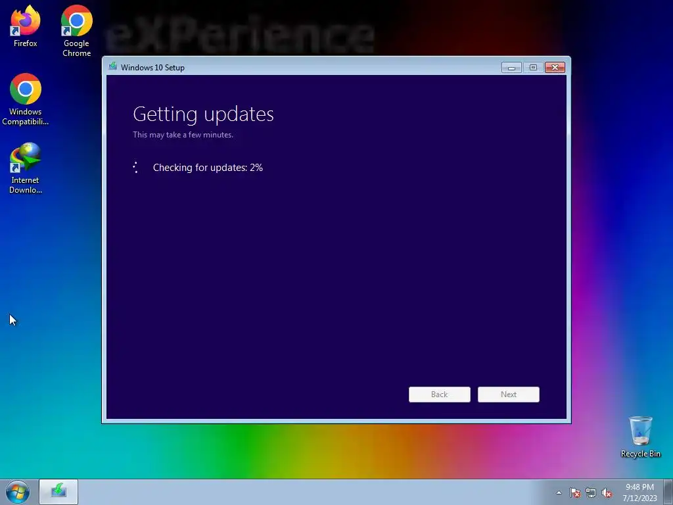Screen dimensions: 673x505
Task: Minimize the Windows 10 Setup window
Action: click(511, 68)
